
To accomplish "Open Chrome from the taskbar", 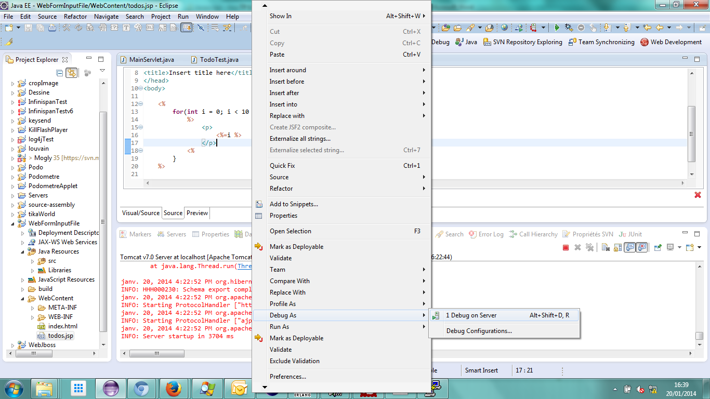I will 142,388.
